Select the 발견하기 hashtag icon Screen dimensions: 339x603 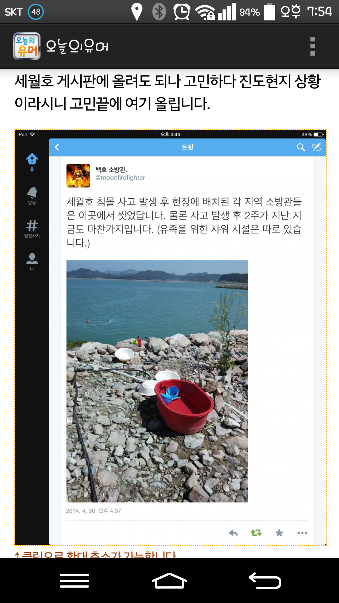[32, 228]
